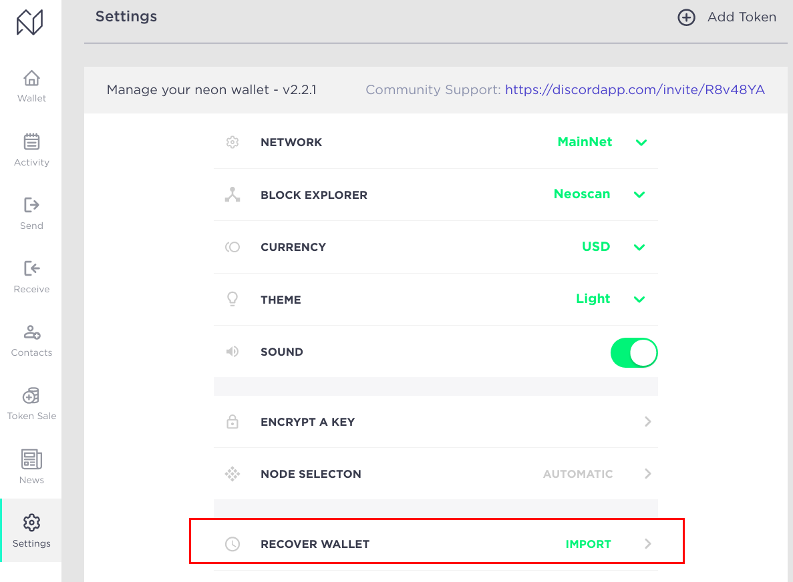Image resolution: width=793 pixels, height=582 pixels.
Task: Click Import for Recover Wallet
Action: pos(588,544)
